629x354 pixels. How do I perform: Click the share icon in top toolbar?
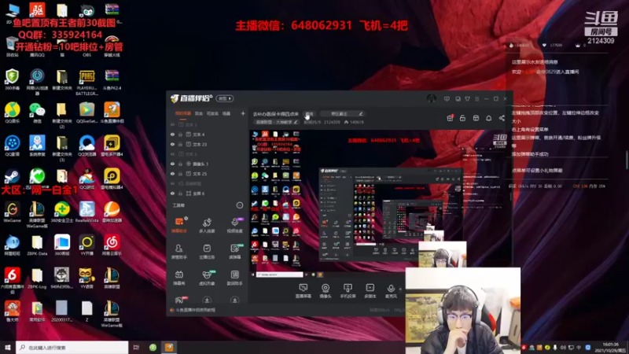(x=502, y=118)
